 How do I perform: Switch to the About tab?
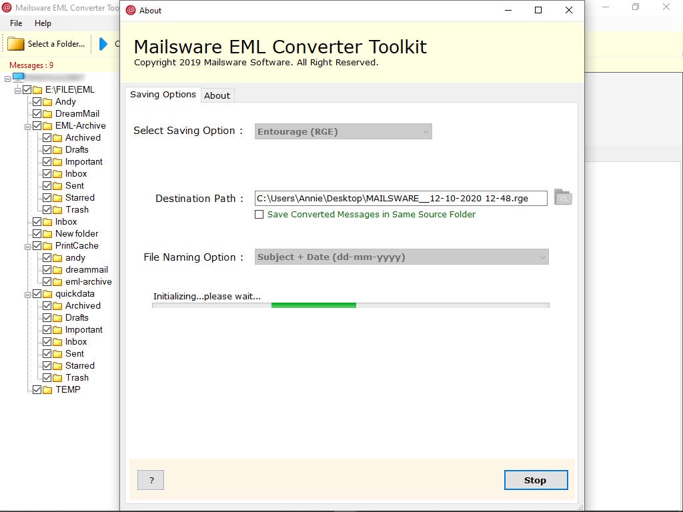[217, 95]
